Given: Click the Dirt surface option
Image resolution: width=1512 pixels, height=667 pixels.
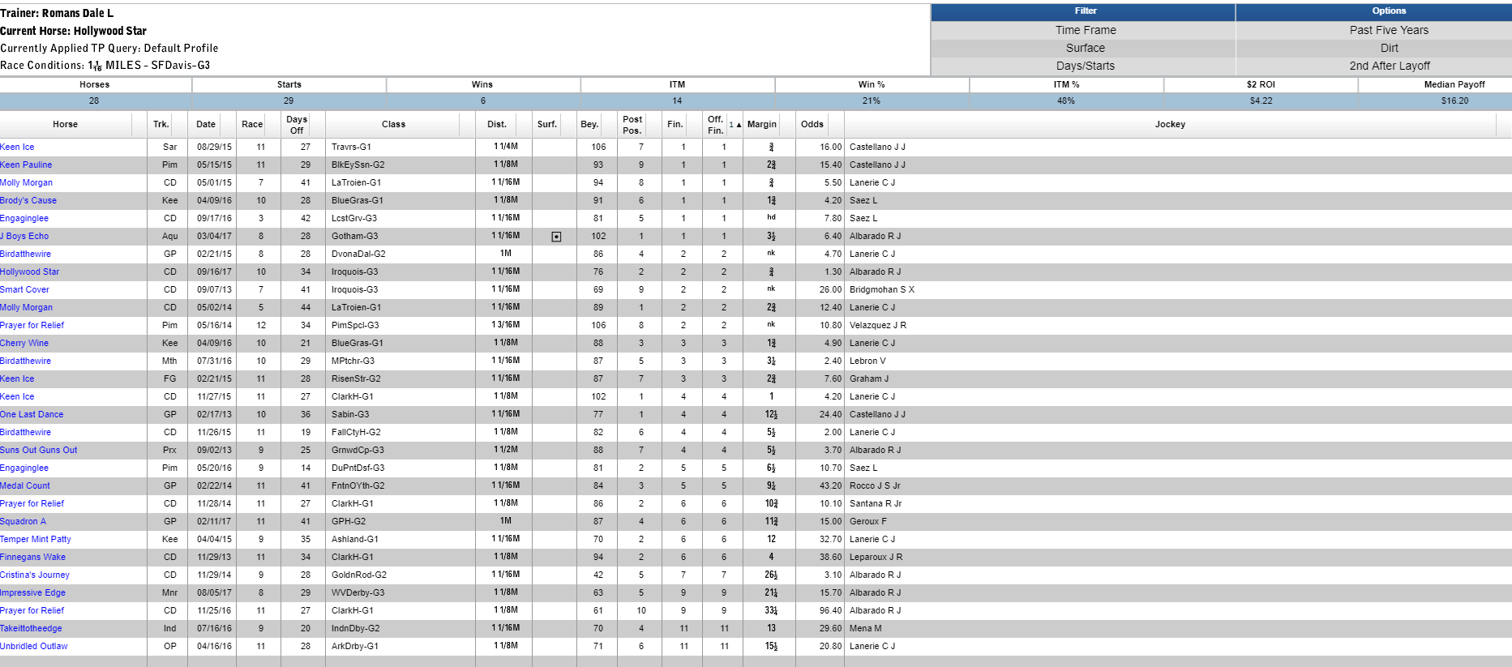Looking at the screenshot, I should pyautogui.click(x=1389, y=48).
